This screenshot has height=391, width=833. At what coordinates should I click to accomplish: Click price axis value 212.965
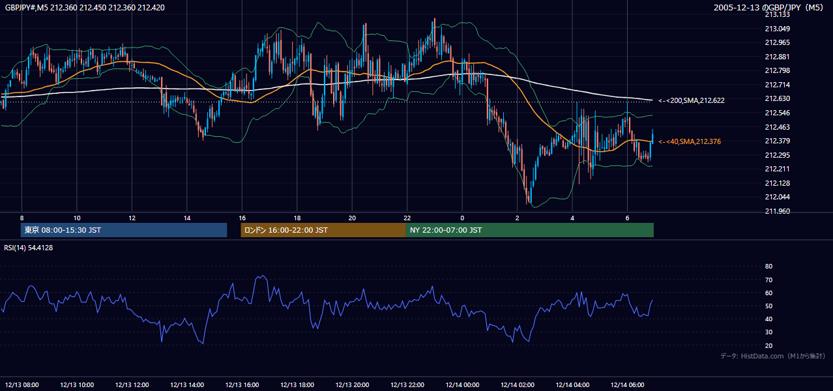778,42
